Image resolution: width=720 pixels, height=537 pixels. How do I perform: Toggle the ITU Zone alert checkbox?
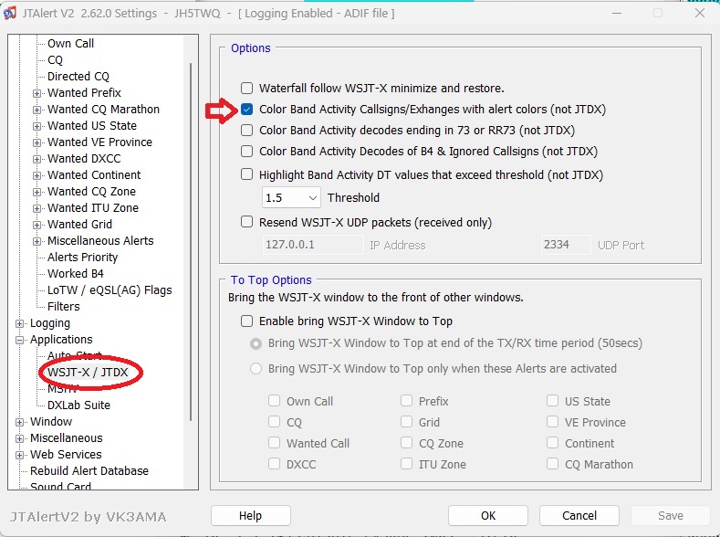click(x=406, y=464)
